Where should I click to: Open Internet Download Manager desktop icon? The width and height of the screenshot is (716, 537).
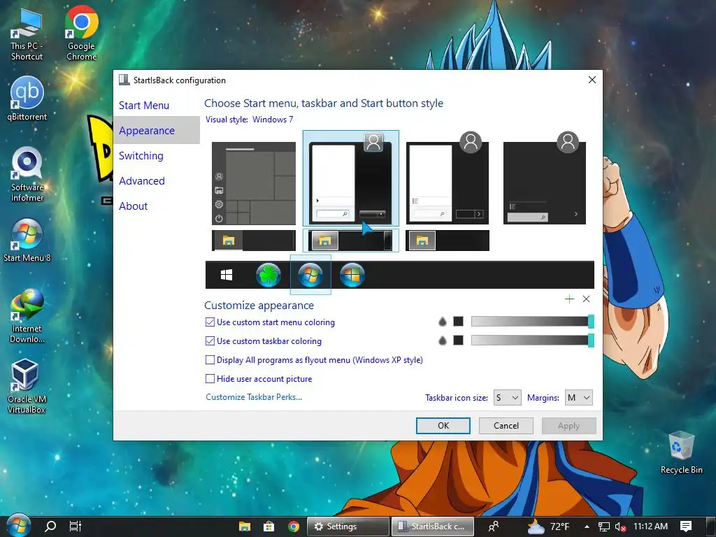click(27, 316)
